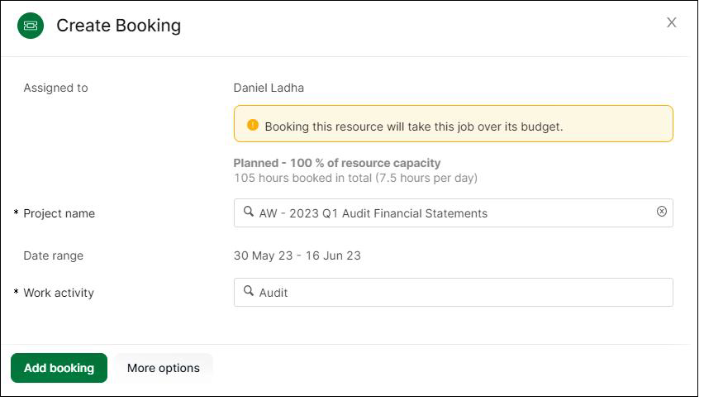704x401 pixels.
Task: Select the assigned resource Daniel Ladha
Action: pyautogui.click(x=269, y=88)
